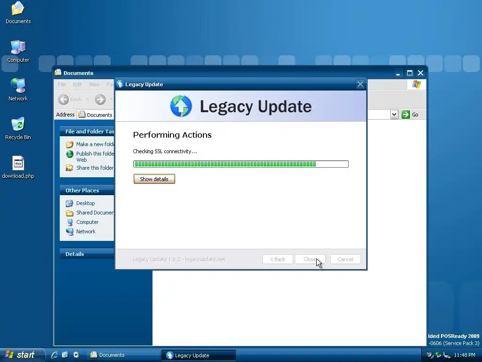Image resolution: width=482 pixels, height=362 pixels.
Task: Open the Computer desktop icon
Action: pyautogui.click(x=18, y=51)
